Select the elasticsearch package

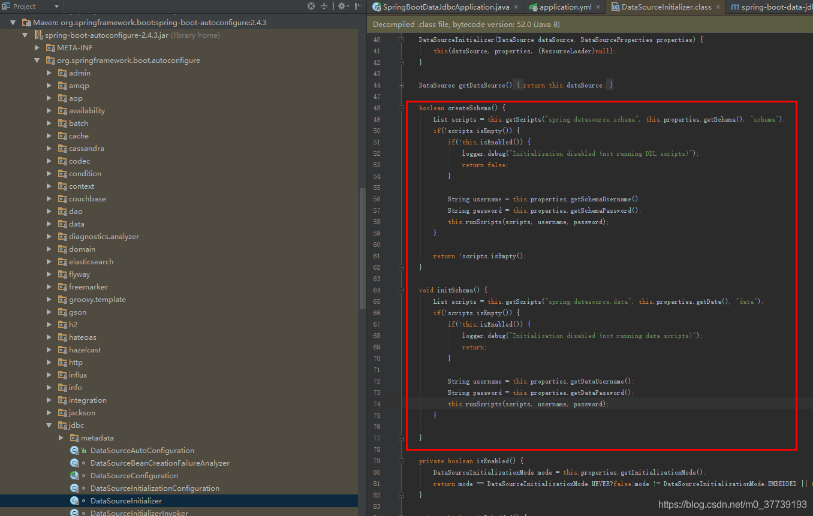point(91,262)
